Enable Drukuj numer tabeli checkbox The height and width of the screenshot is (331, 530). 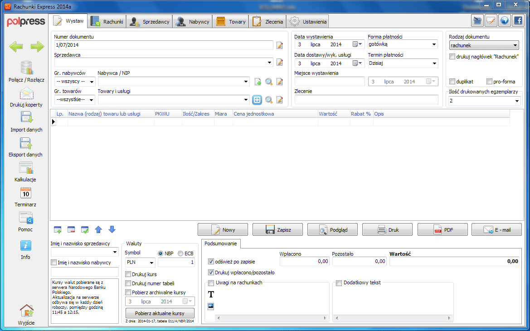point(128,283)
